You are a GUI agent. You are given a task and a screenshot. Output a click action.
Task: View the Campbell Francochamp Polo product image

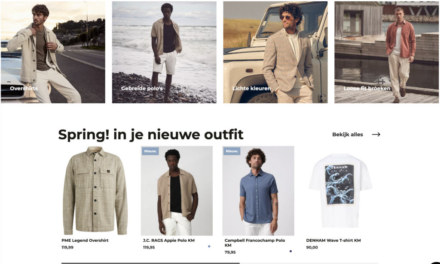click(258, 191)
